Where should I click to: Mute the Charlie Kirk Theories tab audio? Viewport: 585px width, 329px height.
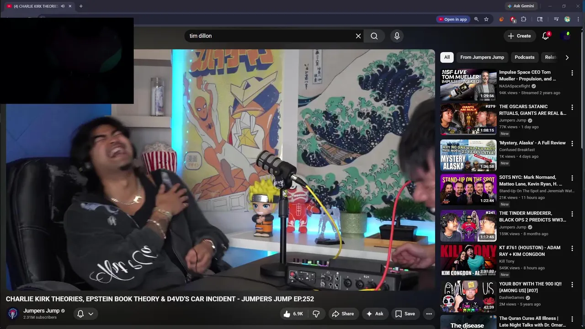click(63, 6)
